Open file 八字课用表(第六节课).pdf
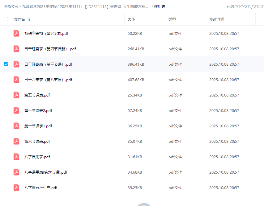The height and width of the screenshot is (206, 264). [45, 172]
